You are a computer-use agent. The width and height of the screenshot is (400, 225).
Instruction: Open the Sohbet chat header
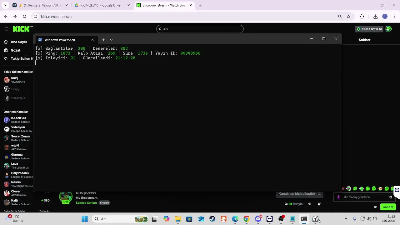pos(364,40)
